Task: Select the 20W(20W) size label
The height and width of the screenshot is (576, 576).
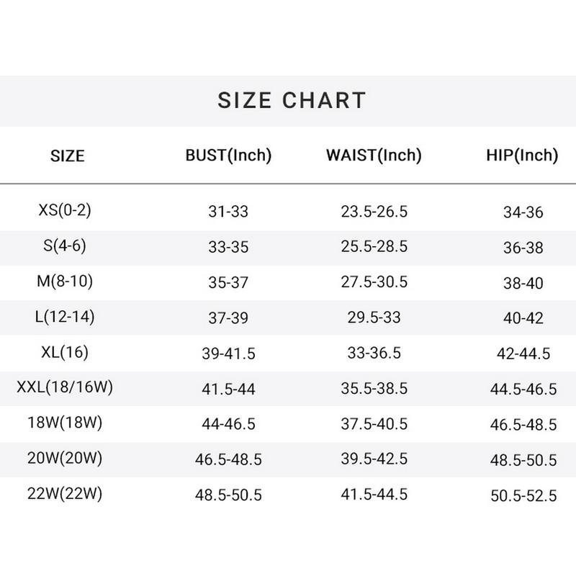Action: [65, 458]
